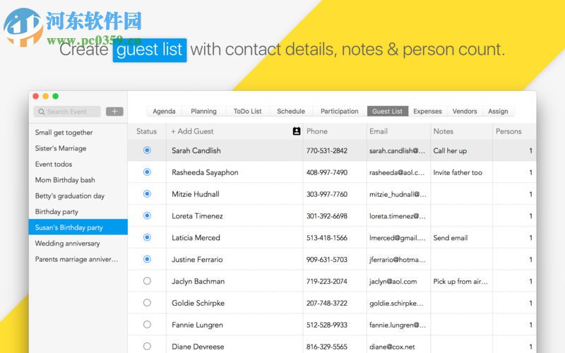The image size is (565, 353).
Task: Click phone number 207-748-3722
Action: (x=327, y=304)
